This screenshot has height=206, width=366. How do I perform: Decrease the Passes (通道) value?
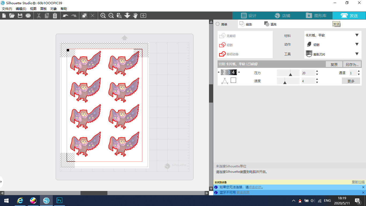pos(359,75)
